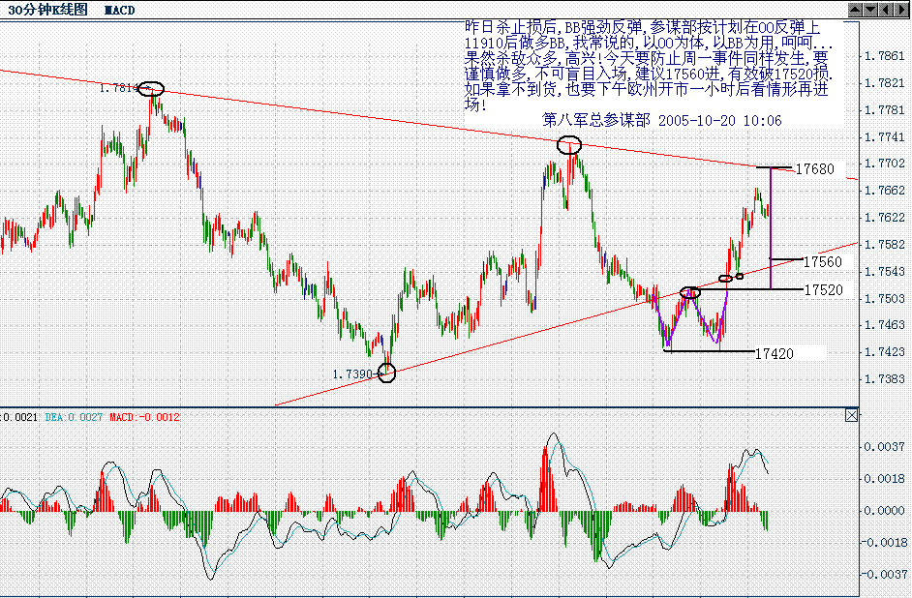
Task: Click the MACD:-0.0012 indicator value
Action: pos(145,417)
